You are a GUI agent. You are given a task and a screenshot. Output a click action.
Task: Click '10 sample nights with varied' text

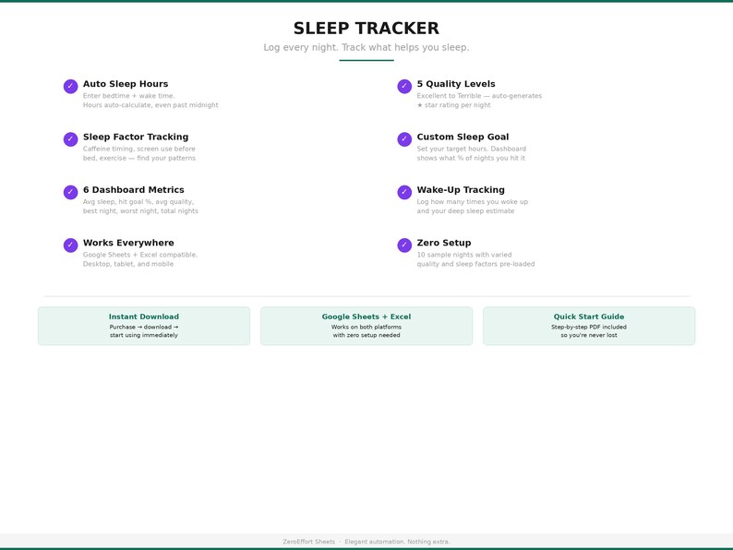tap(464, 255)
